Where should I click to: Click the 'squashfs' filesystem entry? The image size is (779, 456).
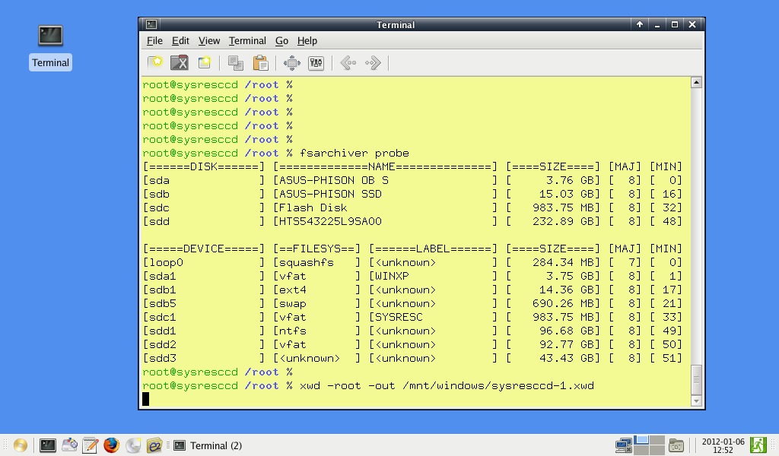[307, 262]
